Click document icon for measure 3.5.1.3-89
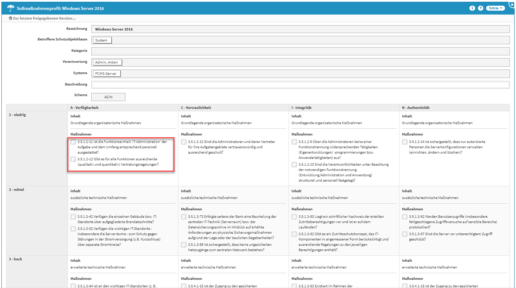516x288 pixels. 183,245
